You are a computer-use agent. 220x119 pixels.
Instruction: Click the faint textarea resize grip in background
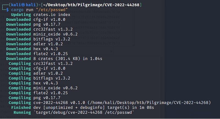pyautogui.click(x=134, y=45)
